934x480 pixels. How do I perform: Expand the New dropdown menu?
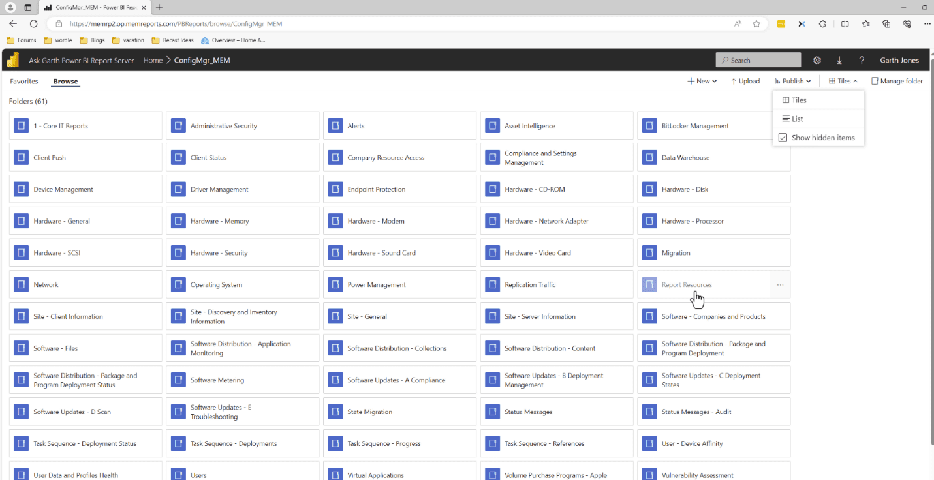click(702, 82)
